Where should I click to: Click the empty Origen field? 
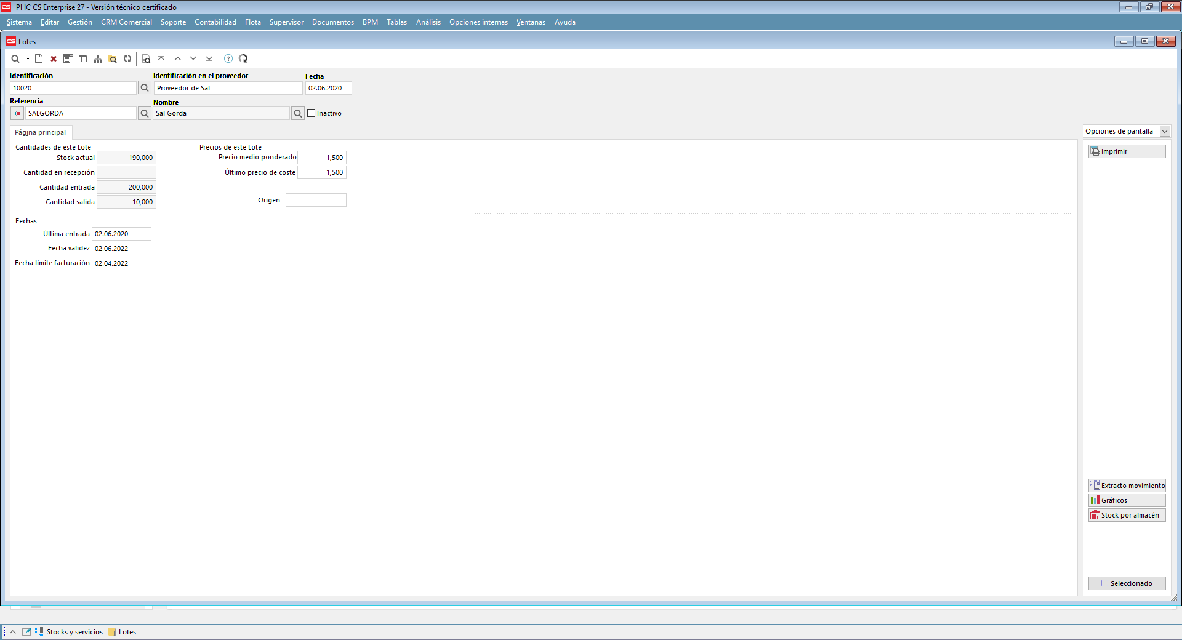click(x=316, y=200)
